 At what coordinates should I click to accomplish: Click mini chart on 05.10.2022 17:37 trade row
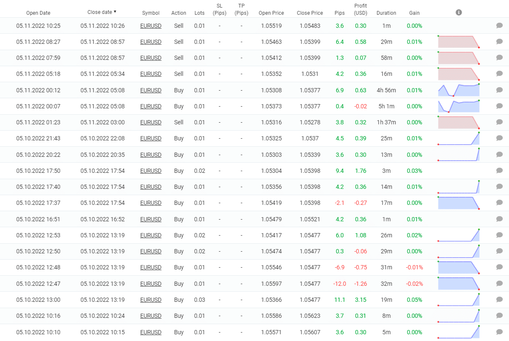pyautogui.click(x=459, y=203)
